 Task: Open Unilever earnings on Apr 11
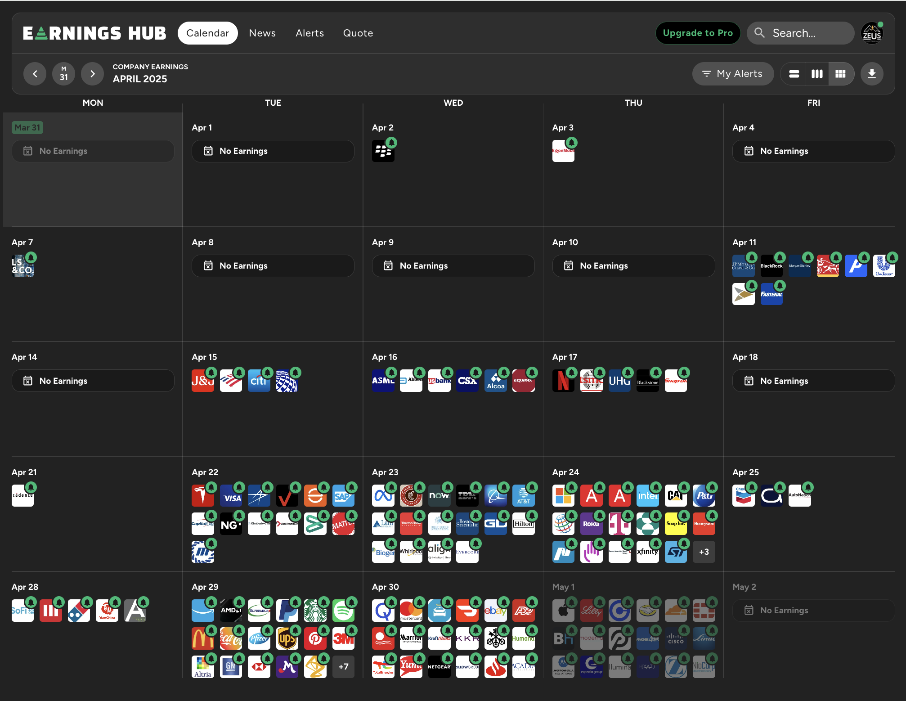[x=884, y=266]
